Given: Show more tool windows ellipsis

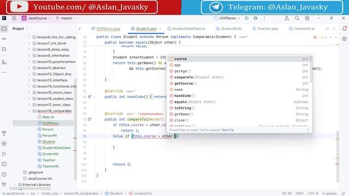Looking at the screenshot, I should click(x=4, y=72).
